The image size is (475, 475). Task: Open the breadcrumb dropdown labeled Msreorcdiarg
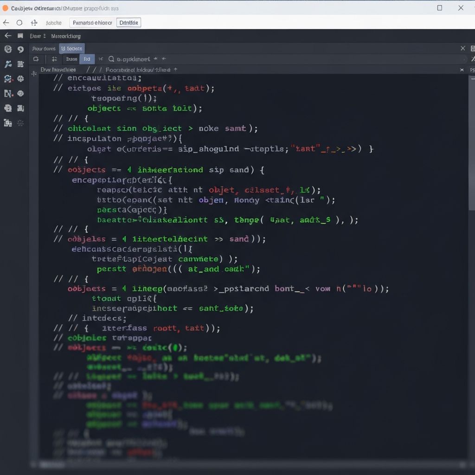pos(65,36)
